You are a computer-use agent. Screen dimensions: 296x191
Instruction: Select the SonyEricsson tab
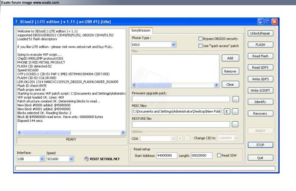click(x=141, y=30)
